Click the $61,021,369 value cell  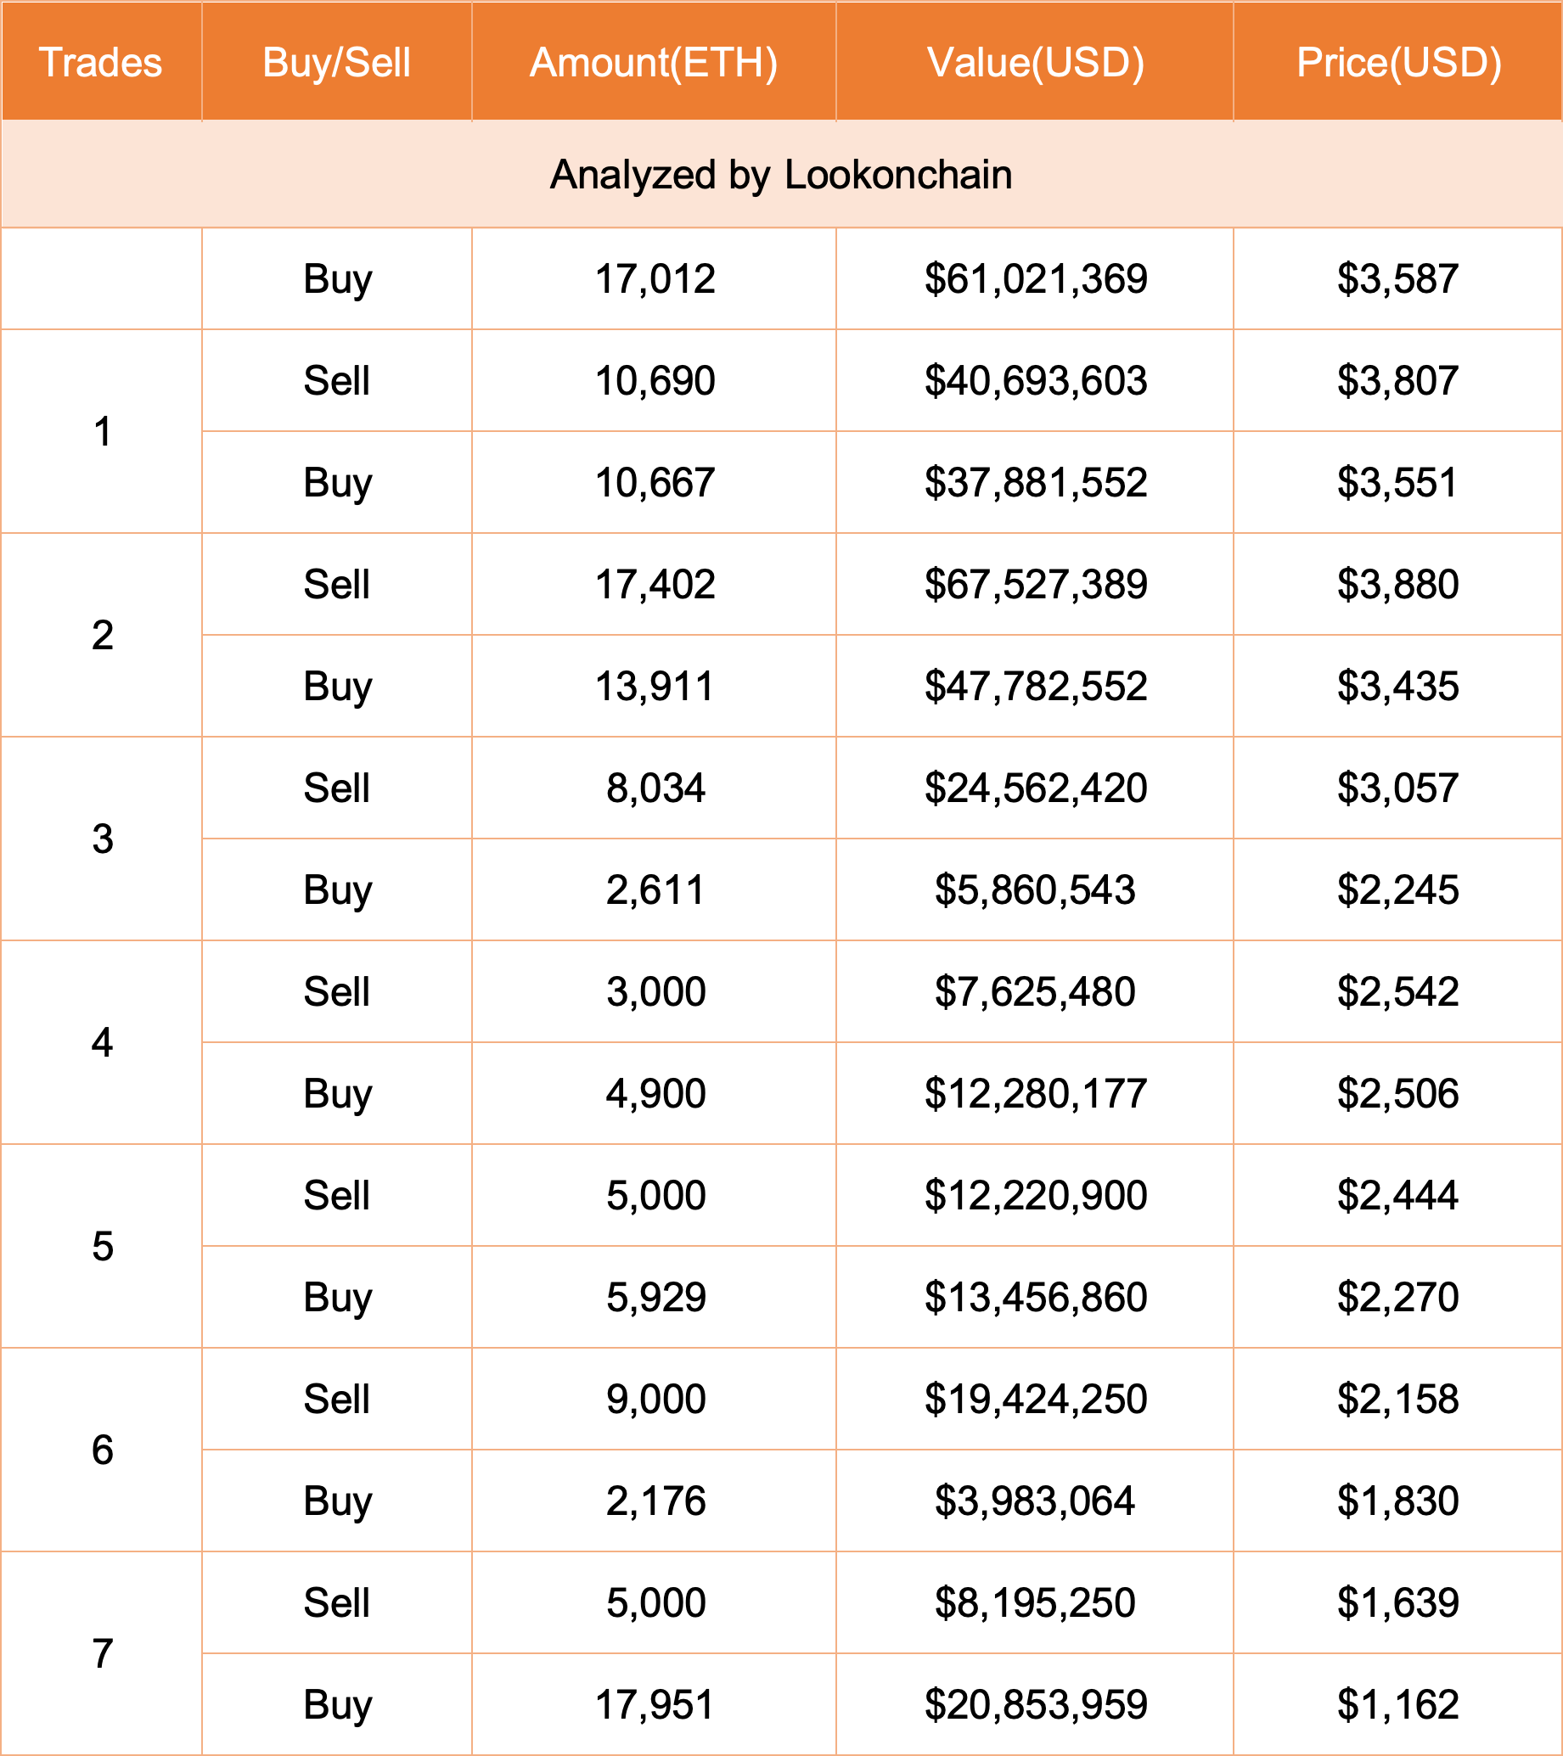click(1036, 278)
